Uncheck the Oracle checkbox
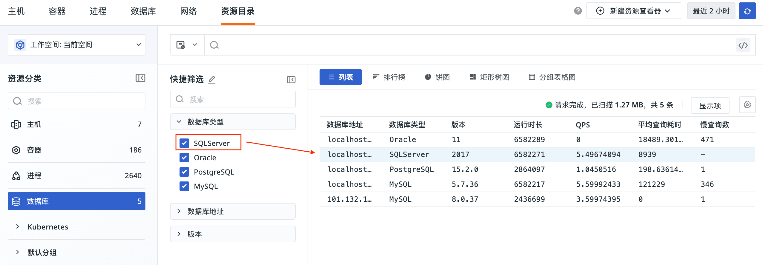The height and width of the screenshot is (265, 763). point(184,158)
